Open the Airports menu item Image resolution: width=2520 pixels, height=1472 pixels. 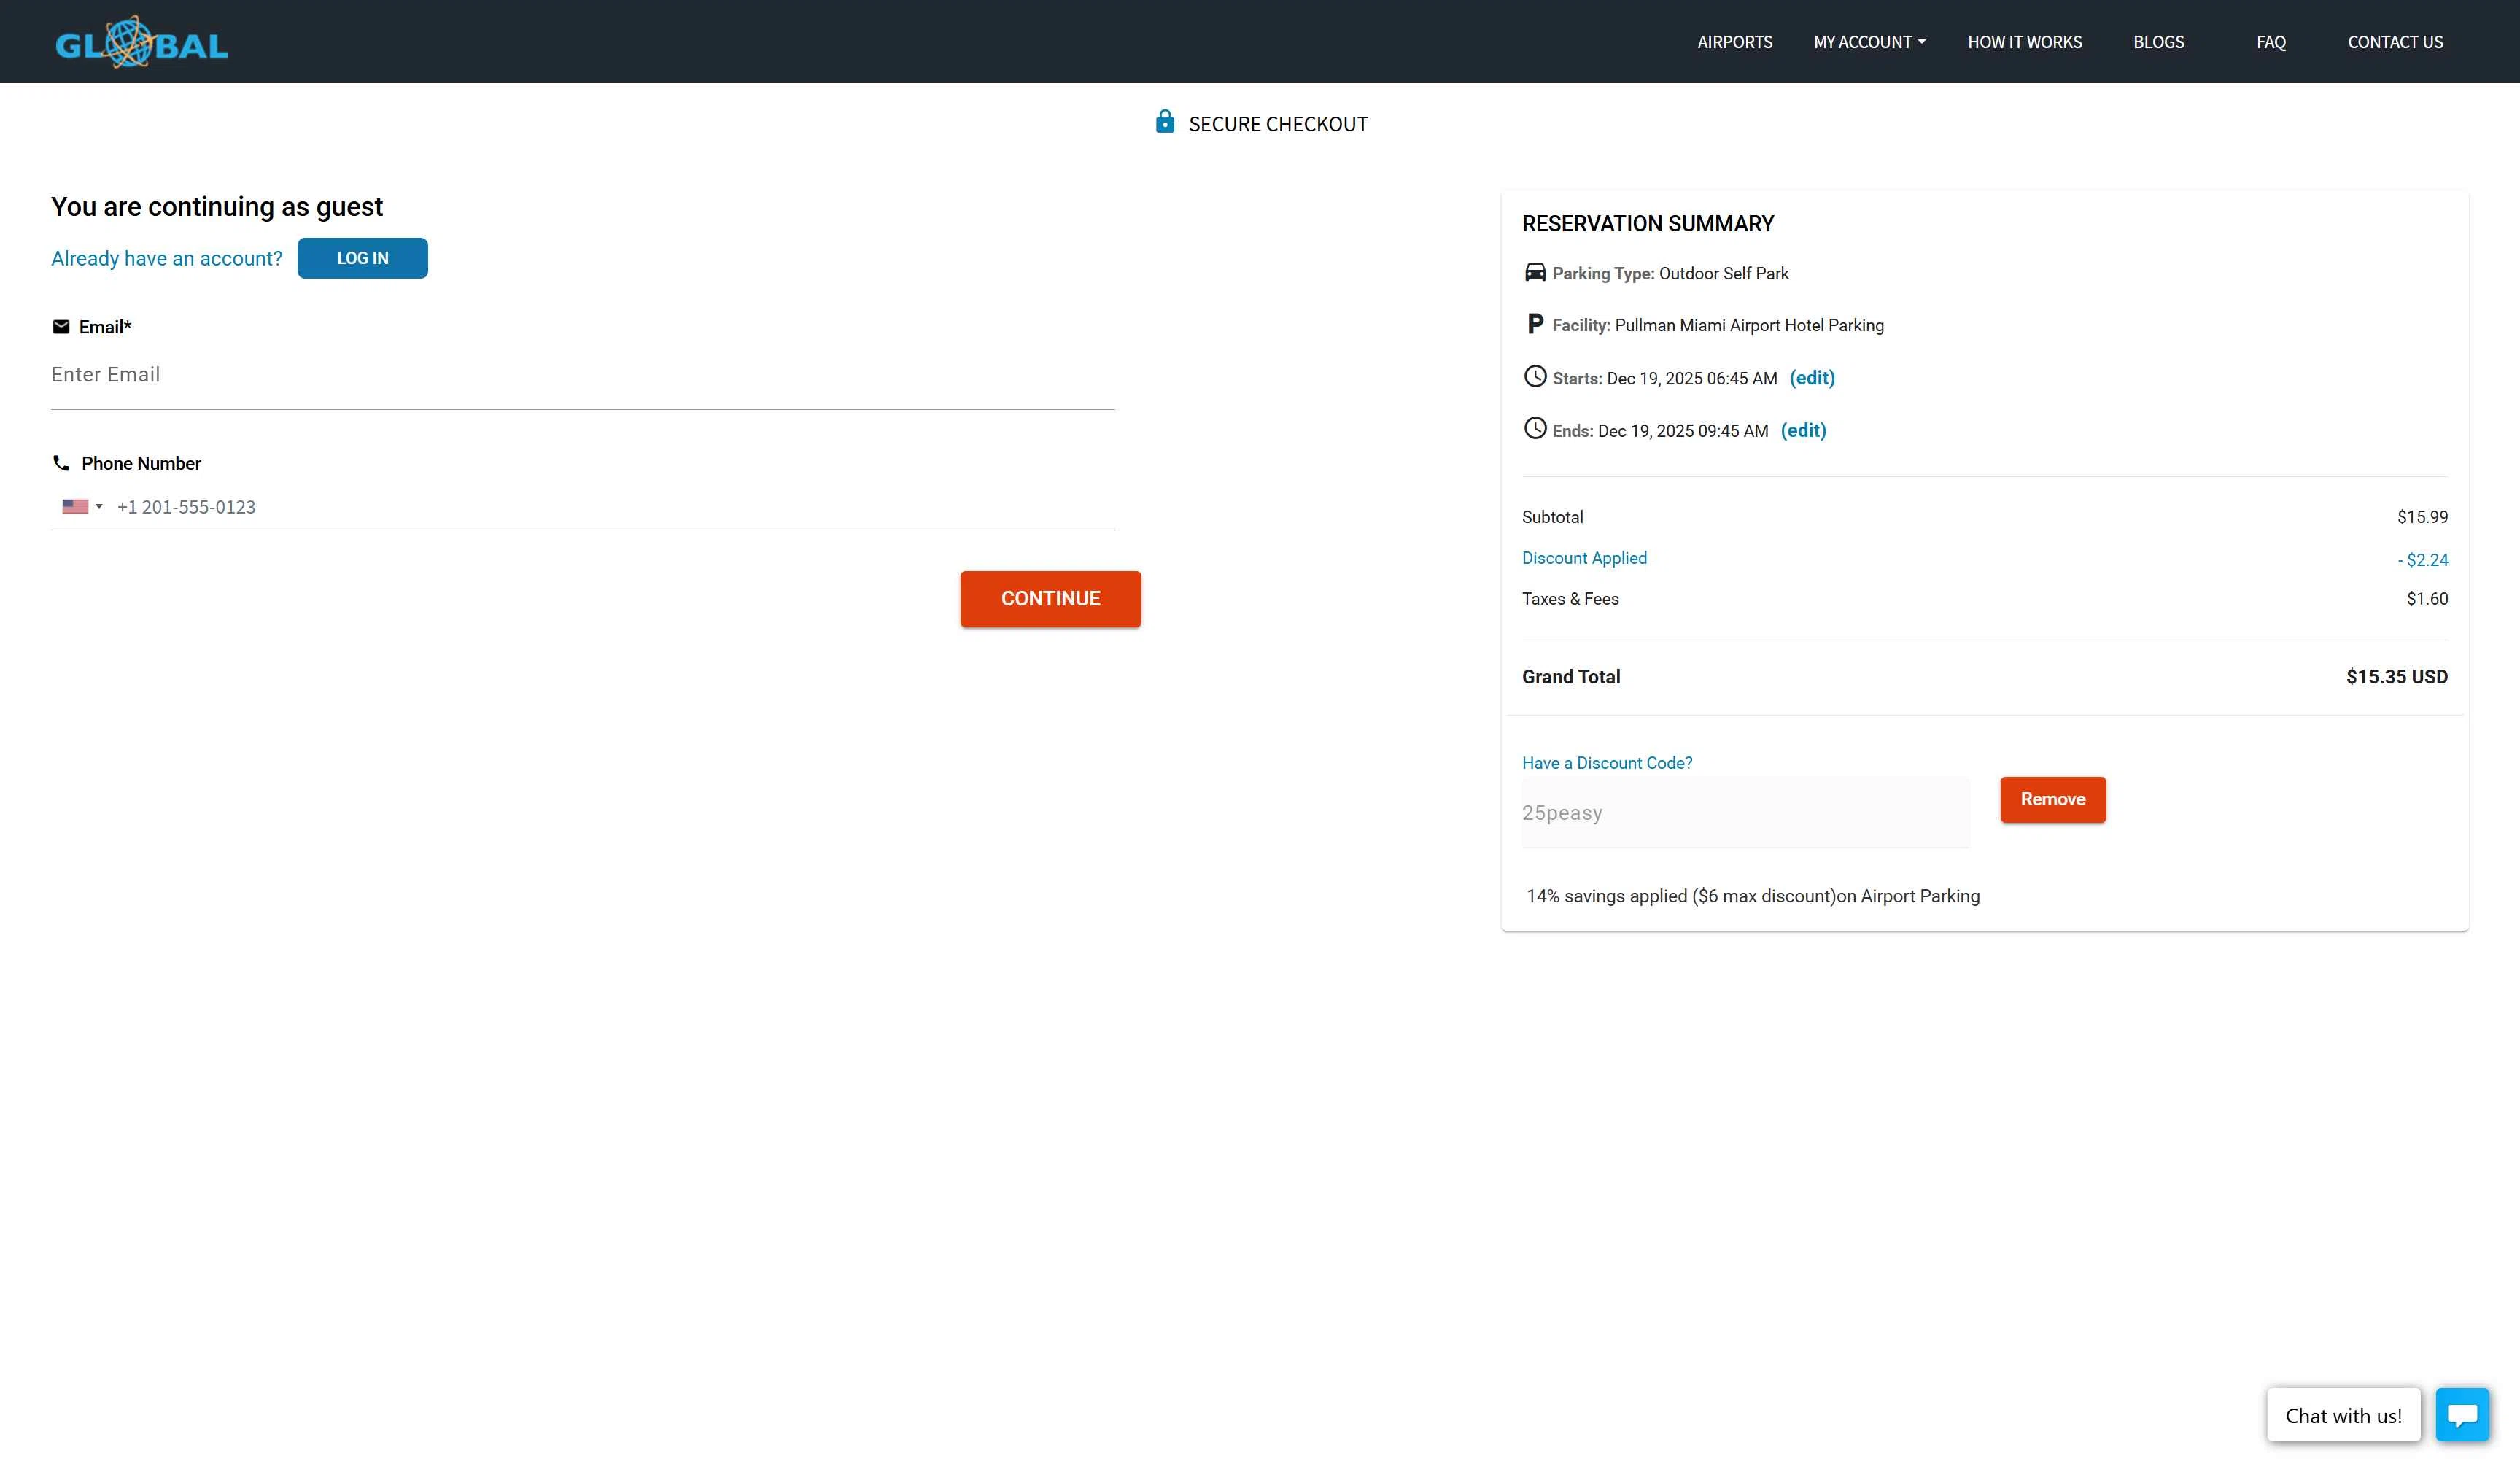tap(1734, 42)
